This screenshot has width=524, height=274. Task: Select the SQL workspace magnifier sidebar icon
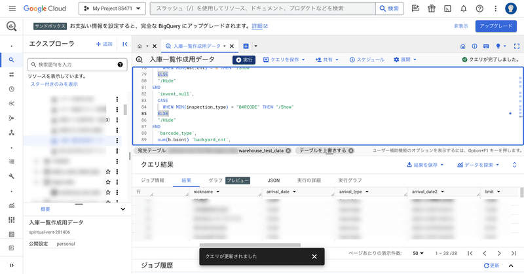tap(11, 60)
